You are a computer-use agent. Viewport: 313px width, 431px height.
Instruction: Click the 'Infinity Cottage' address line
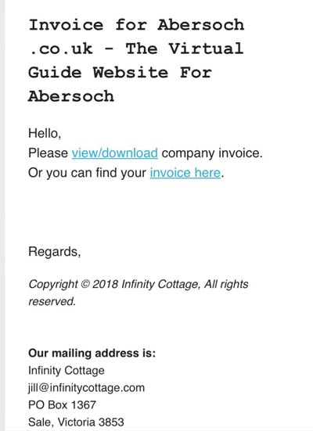[67, 371]
